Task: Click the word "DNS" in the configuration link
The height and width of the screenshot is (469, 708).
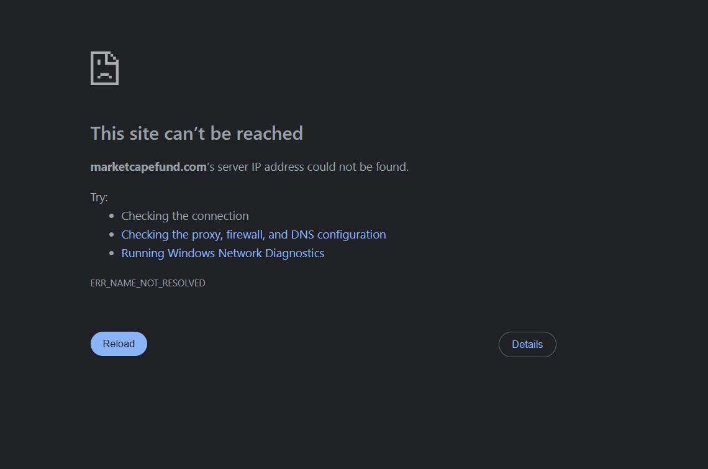Action: coord(302,235)
